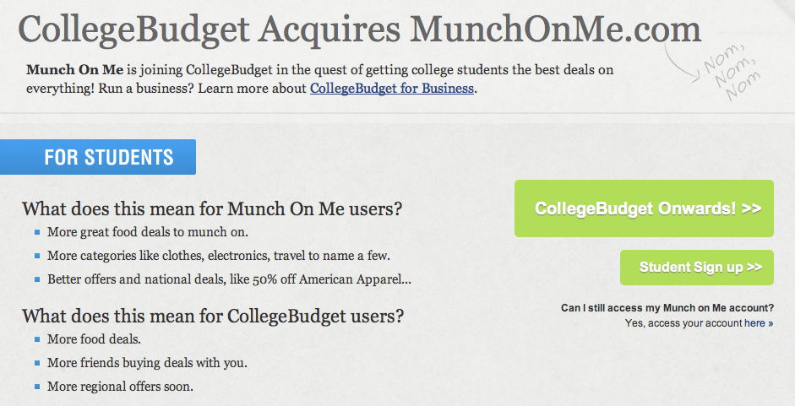
Task: Click 'What does this mean for Munch On Me users?' heading
Action: pos(212,209)
